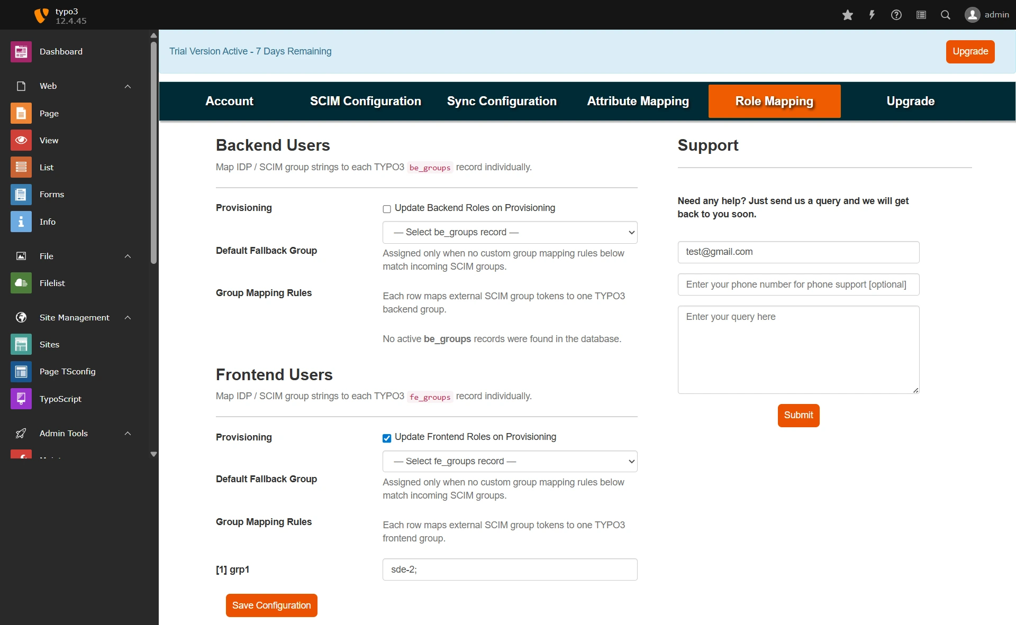Screen dimensions: 1016x625
Task: Click the sidebar scrollbar thumb
Action: point(153,152)
